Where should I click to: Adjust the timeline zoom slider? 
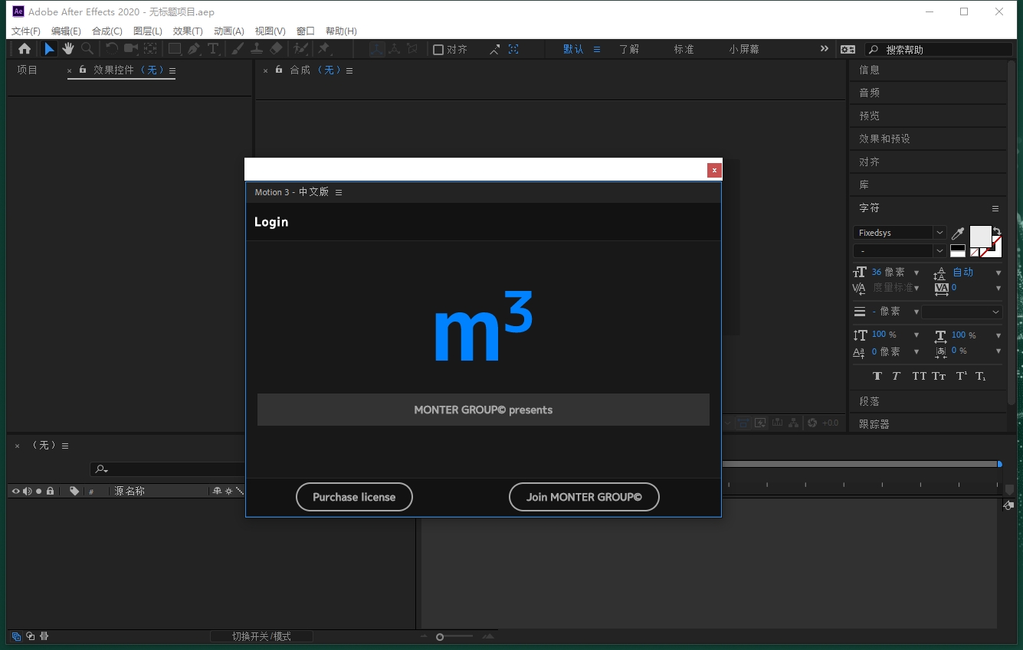pyautogui.click(x=440, y=636)
